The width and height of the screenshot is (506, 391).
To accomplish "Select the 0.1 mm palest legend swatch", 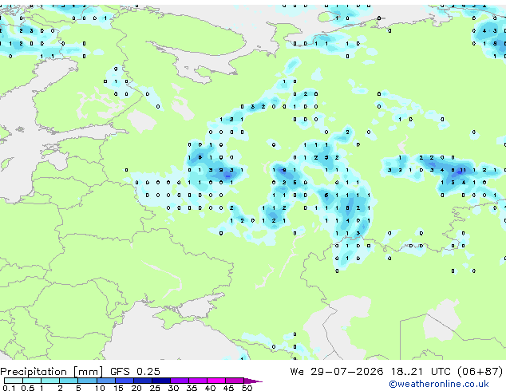I will coord(14,381).
